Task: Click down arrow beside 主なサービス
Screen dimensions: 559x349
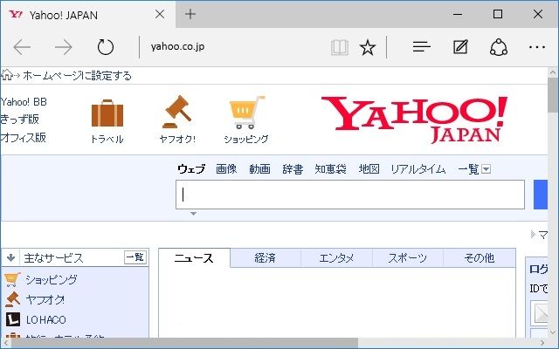Action: 10,257
